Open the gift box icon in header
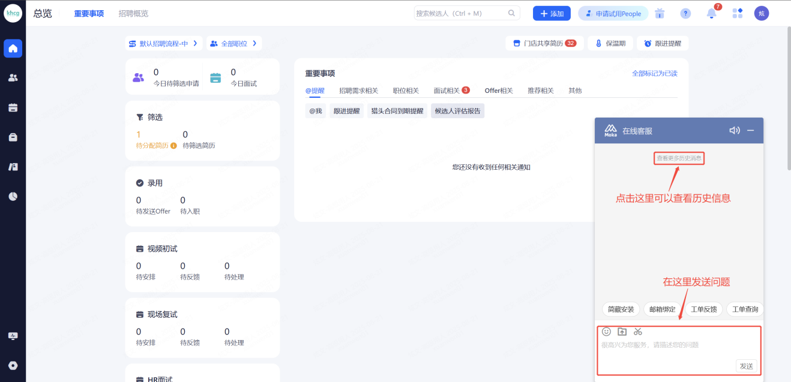Viewport: 791px width, 382px height. [660, 14]
